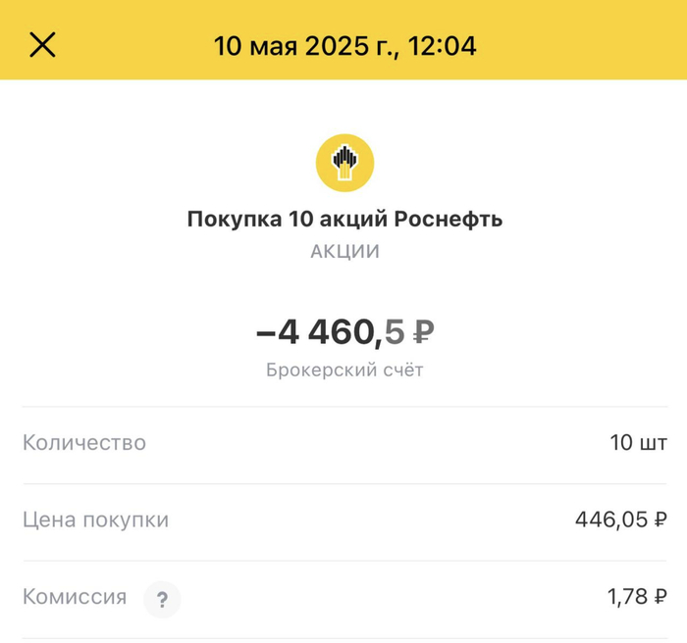Tap the АКЦИИ category label
The width and height of the screenshot is (687, 643).
pyautogui.click(x=344, y=252)
